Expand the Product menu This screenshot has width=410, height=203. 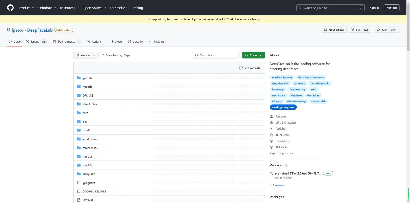pos(26,8)
